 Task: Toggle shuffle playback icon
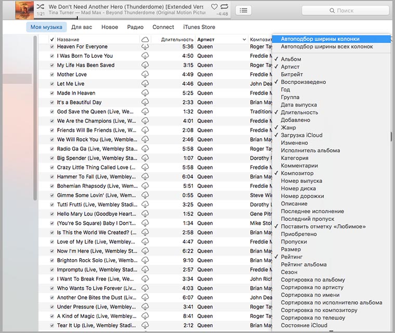pos(41,6)
